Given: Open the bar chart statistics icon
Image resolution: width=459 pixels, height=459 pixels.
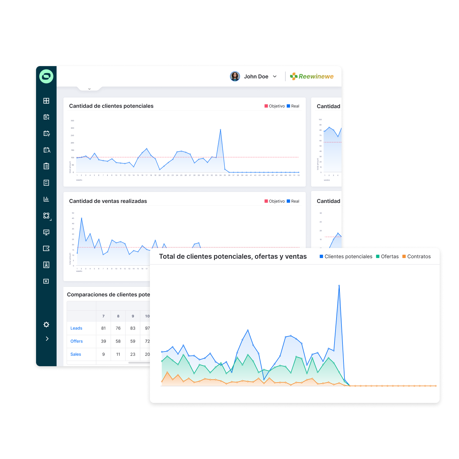Looking at the screenshot, I should pyautogui.click(x=46, y=199).
